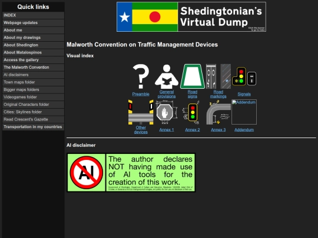318x238 pixels.
Task: Open the Signals text link
Action: pos(244,94)
